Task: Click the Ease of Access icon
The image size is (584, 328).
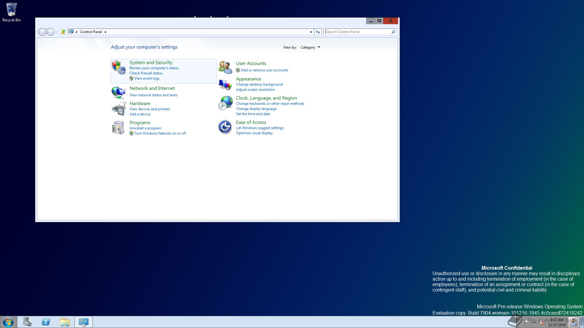Action: [x=225, y=127]
